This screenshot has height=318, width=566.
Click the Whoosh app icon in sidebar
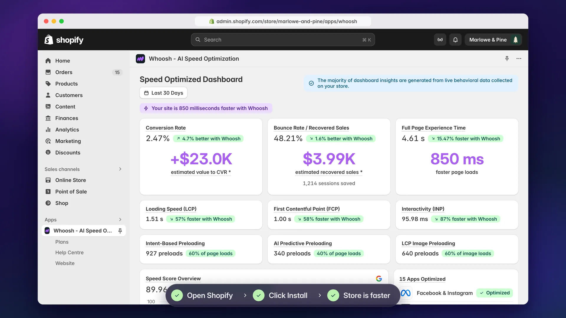tap(47, 231)
